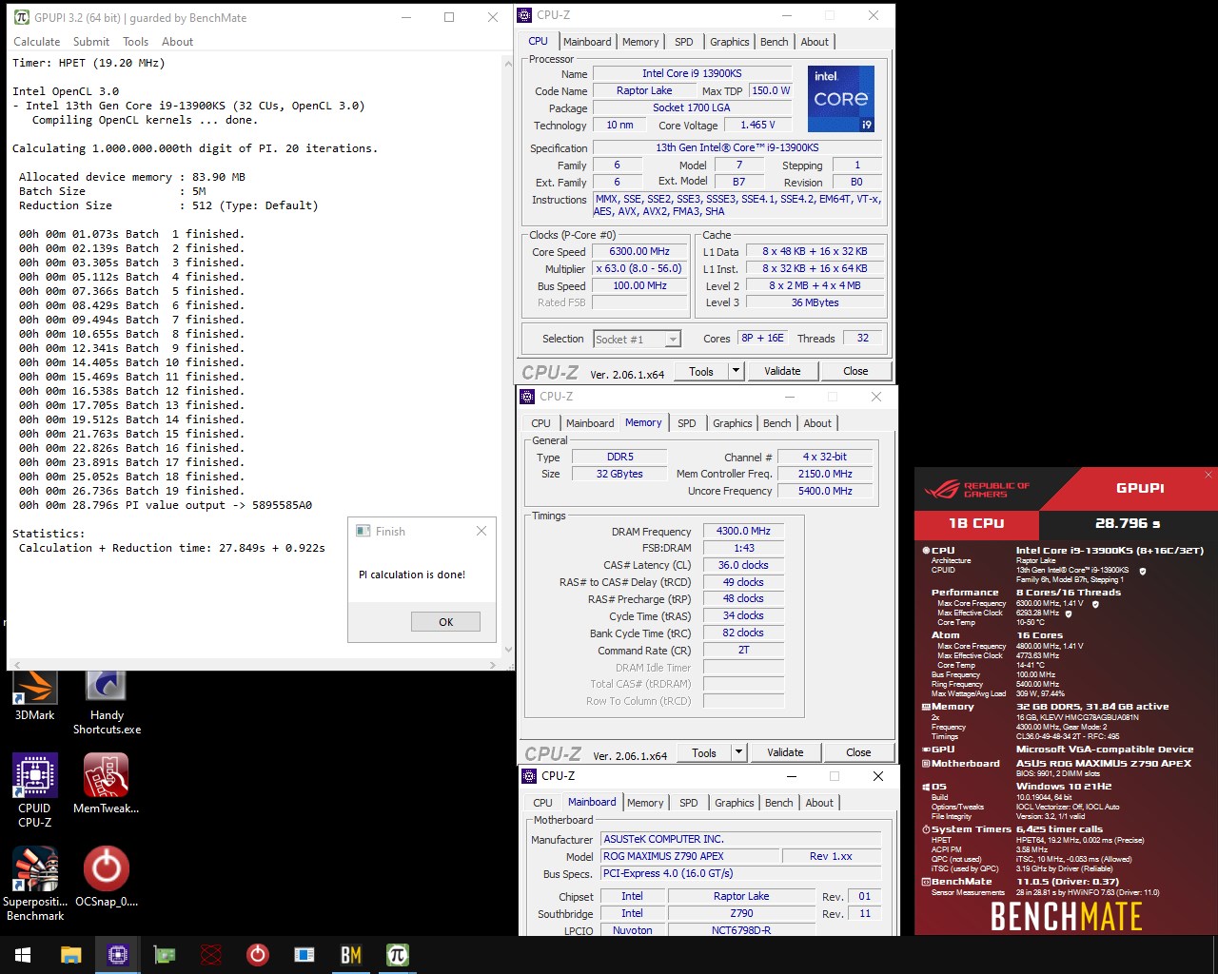This screenshot has height=974, width=1218.
Task: Launch CPUID CPU-Z from the desktop
Action: (x=34, y=789)
